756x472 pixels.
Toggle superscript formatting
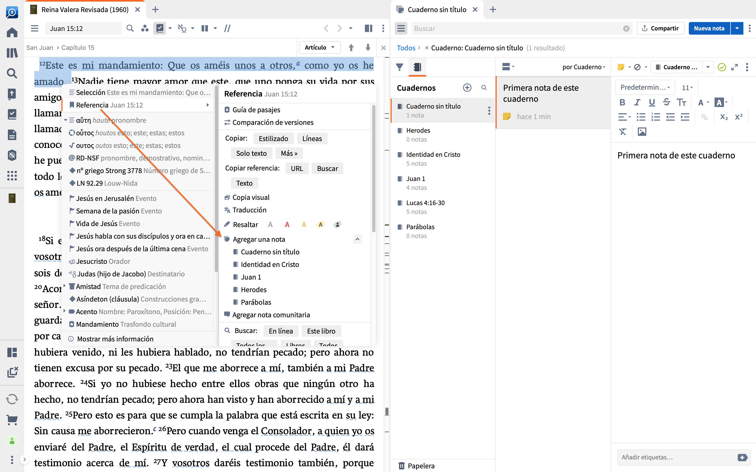[x=739, y=117]
